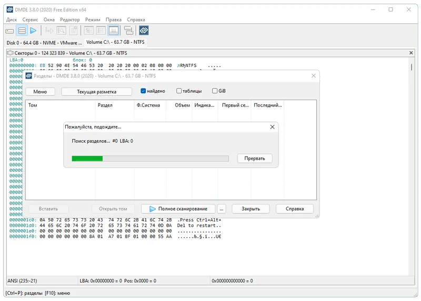Close the Секторы editor panel with X
The image size is (421, 301).
(411, 53)
